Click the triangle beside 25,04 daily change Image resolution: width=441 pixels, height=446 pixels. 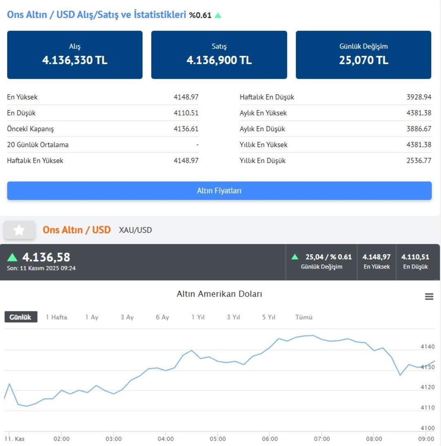tap(295, 257)
